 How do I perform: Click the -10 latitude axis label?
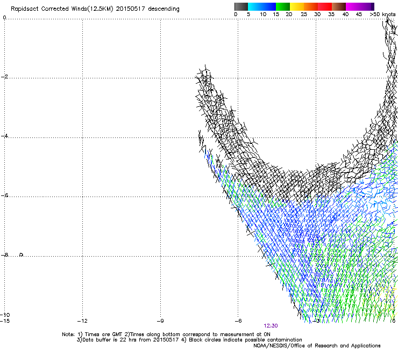point(5,315)
